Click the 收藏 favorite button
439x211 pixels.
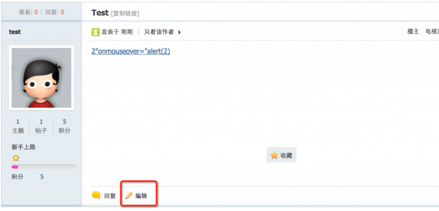(x=281, y=155)
